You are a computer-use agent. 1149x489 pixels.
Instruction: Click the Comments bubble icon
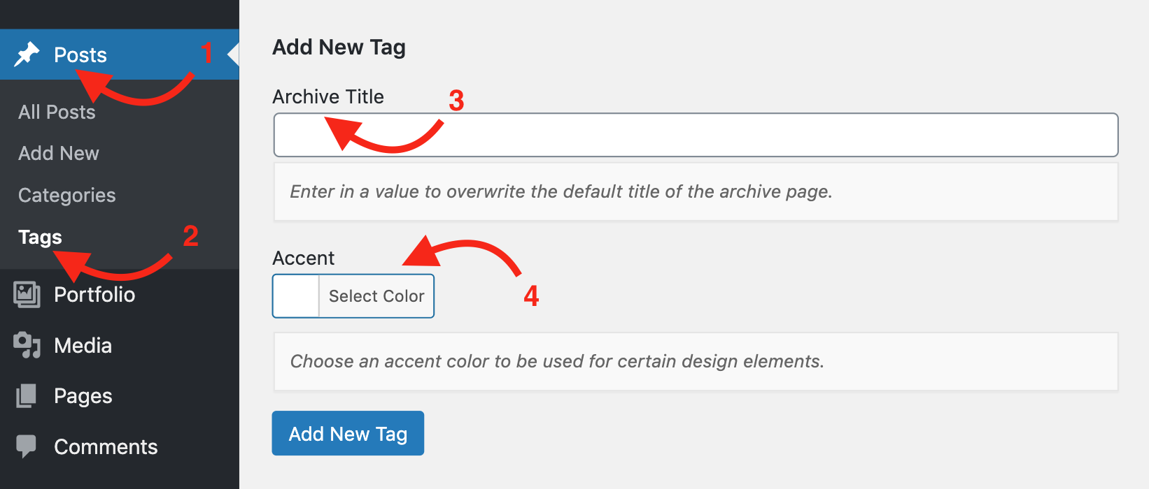(x=27, y=446)
